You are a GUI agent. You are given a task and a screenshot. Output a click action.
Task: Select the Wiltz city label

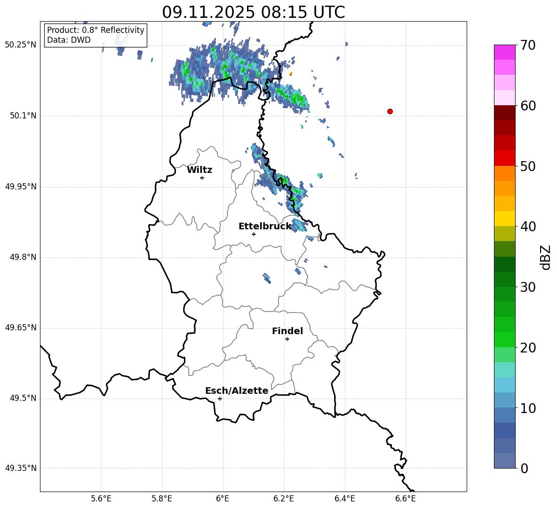pyautogui.click(x=199, y=170)
